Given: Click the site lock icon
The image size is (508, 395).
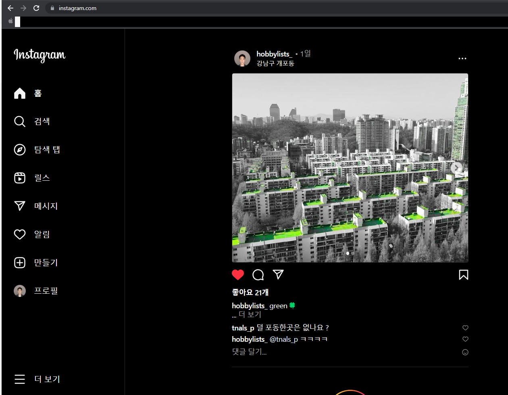Looking at the screenshot, I should (x=52, y=8).
